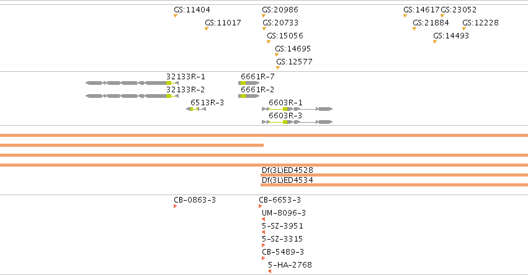Click the GS:15056 insertion marker triangle
The width and height of the screenshot is (528, 275).
click(x=269, y=42)
